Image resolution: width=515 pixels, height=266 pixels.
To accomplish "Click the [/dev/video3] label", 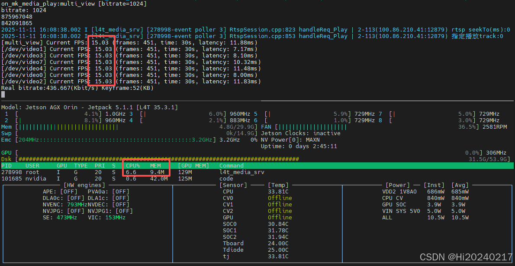I will [24, 56].
